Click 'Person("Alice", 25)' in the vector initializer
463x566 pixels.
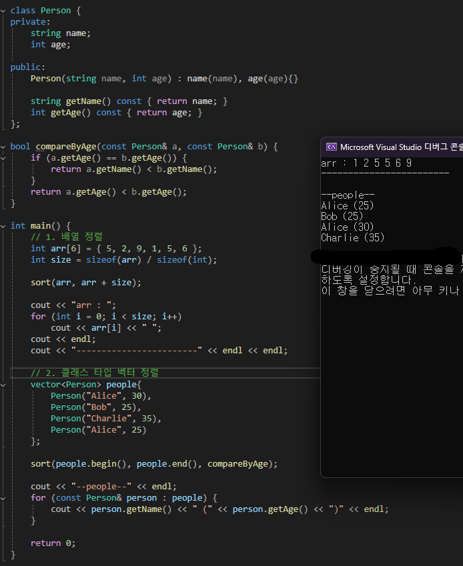(99, 430)
